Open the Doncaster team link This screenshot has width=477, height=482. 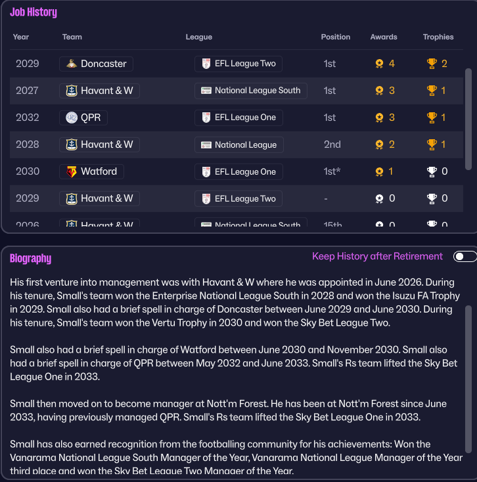tap(103, 64)
